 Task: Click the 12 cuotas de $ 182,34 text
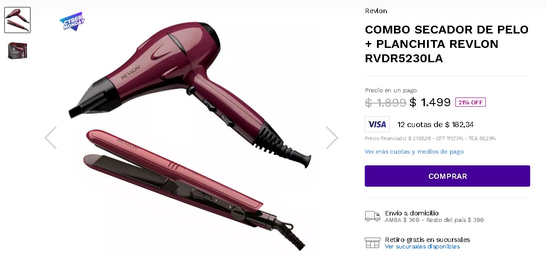coord(436,124)
